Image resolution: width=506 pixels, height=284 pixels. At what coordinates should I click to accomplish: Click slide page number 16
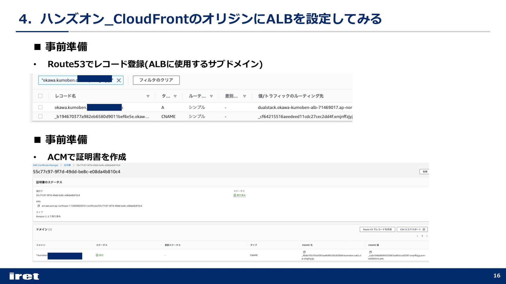pos(497,276)
